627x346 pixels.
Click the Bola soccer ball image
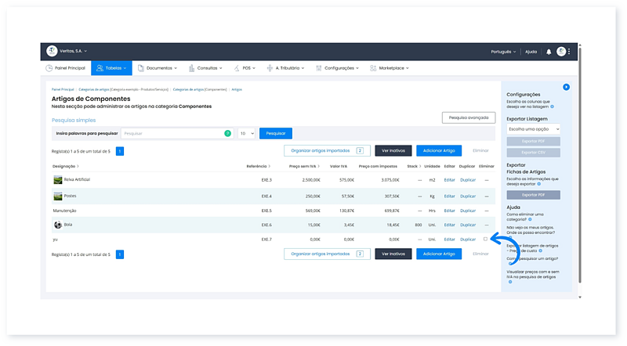57,225
